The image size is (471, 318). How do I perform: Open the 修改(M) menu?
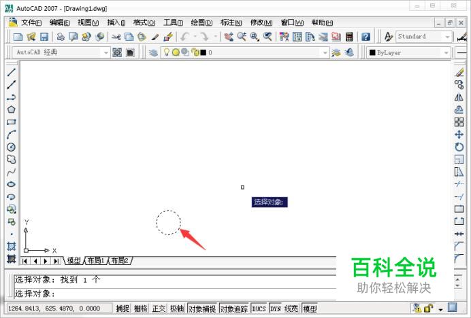[261, 22]
